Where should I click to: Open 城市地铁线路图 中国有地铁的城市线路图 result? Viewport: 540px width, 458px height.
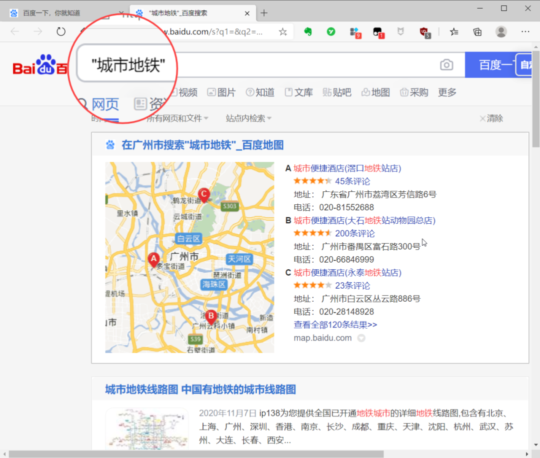point(200,390)
